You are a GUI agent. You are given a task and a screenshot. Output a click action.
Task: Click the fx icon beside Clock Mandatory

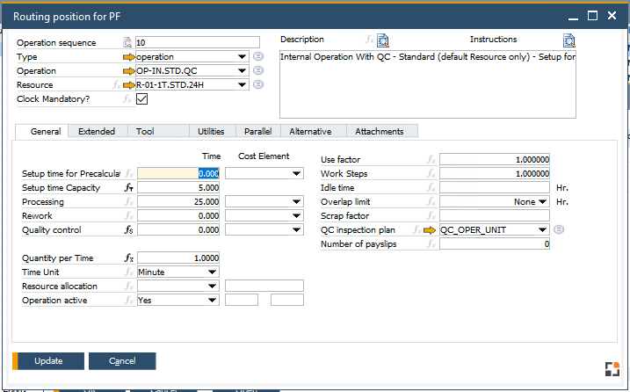pyautogui.click(x=127, y=99)
